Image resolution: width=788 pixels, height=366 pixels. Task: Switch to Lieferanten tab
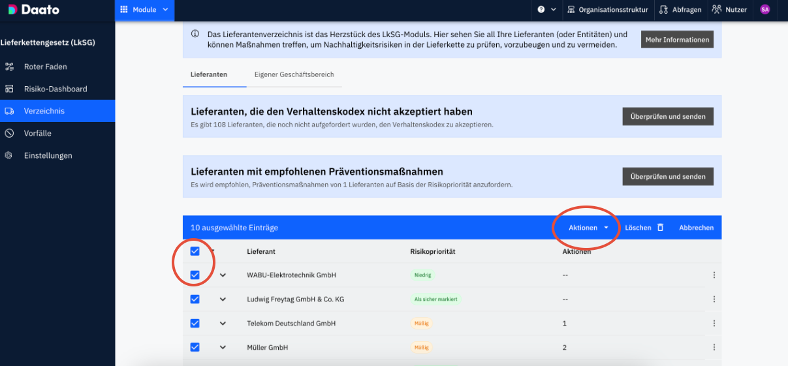[209, 74]
